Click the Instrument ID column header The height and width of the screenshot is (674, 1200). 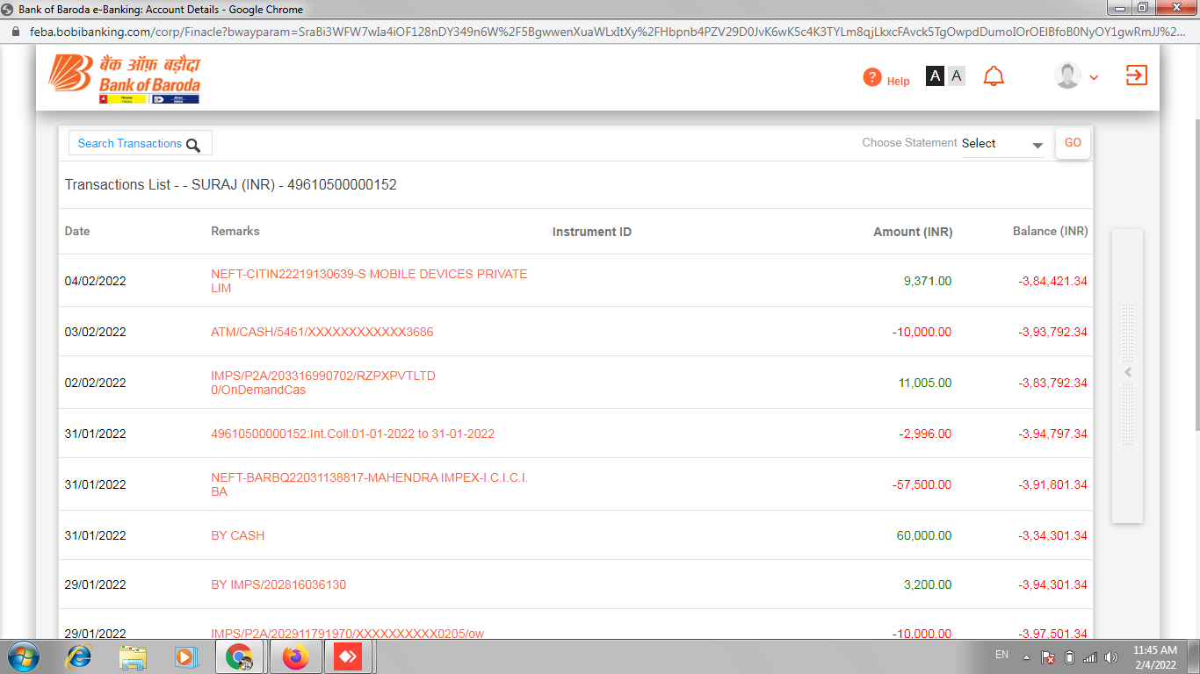[592, 233]
